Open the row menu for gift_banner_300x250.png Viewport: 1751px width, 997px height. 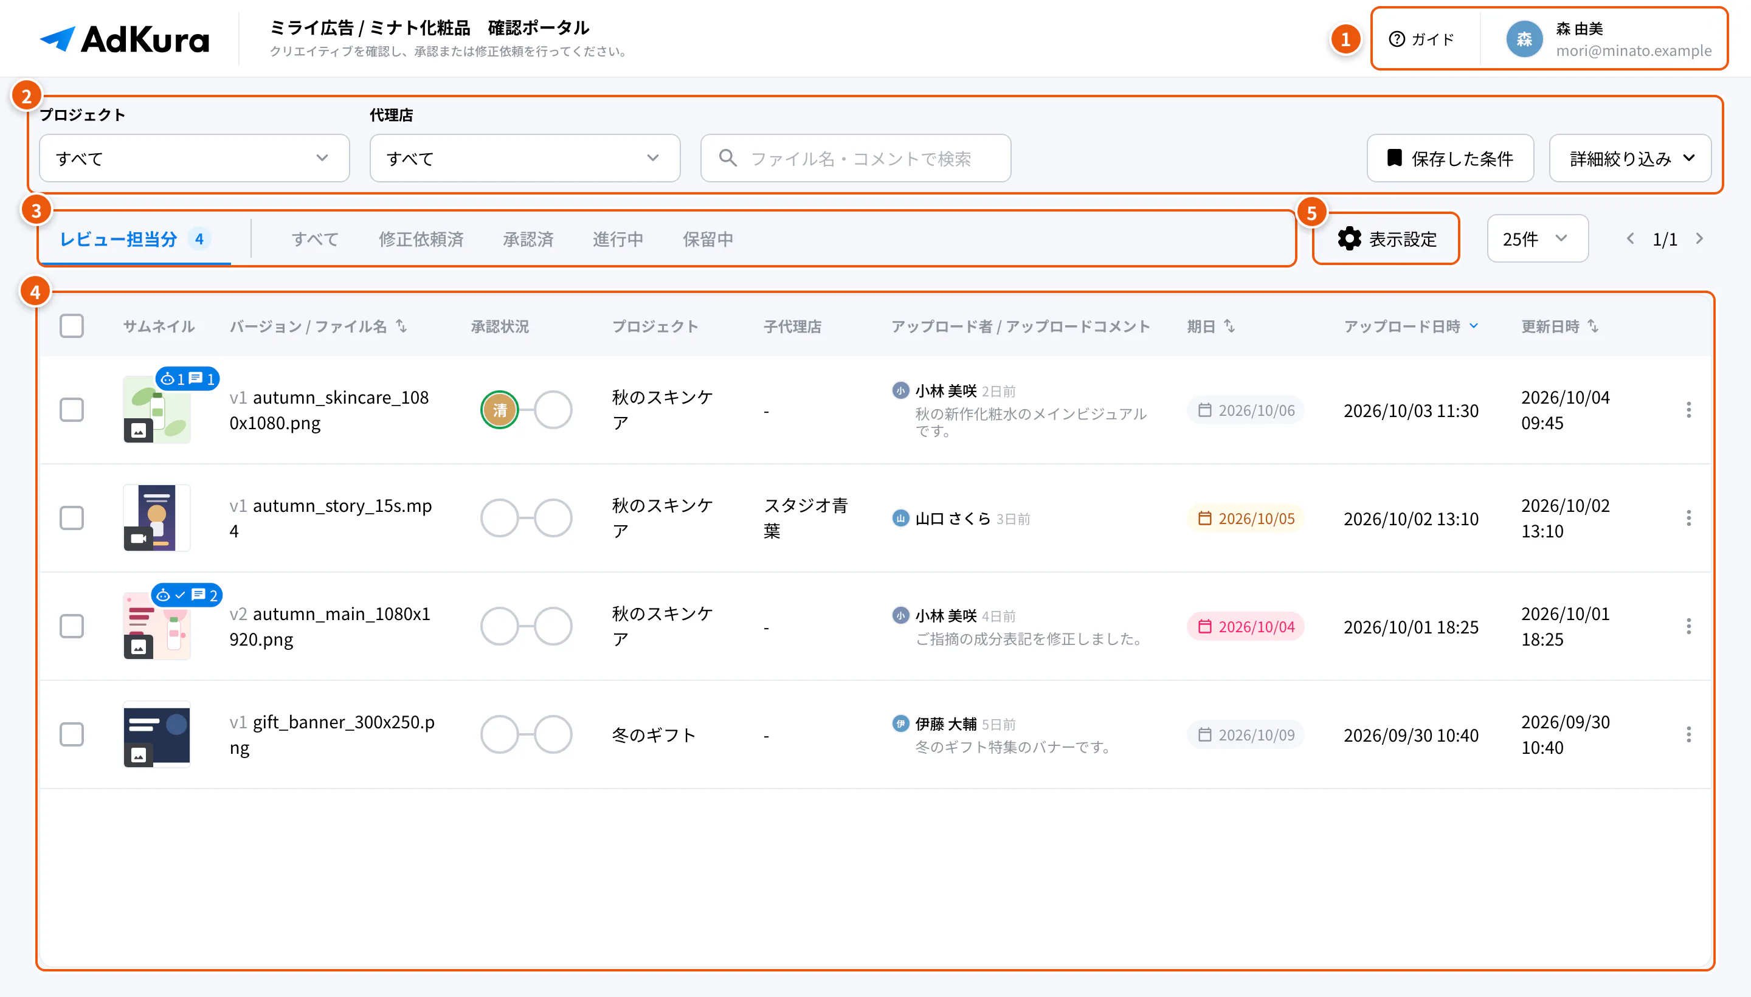click(1689, 734)
